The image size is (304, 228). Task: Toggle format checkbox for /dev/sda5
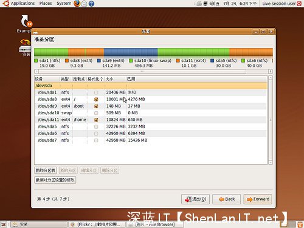point(96,126)
